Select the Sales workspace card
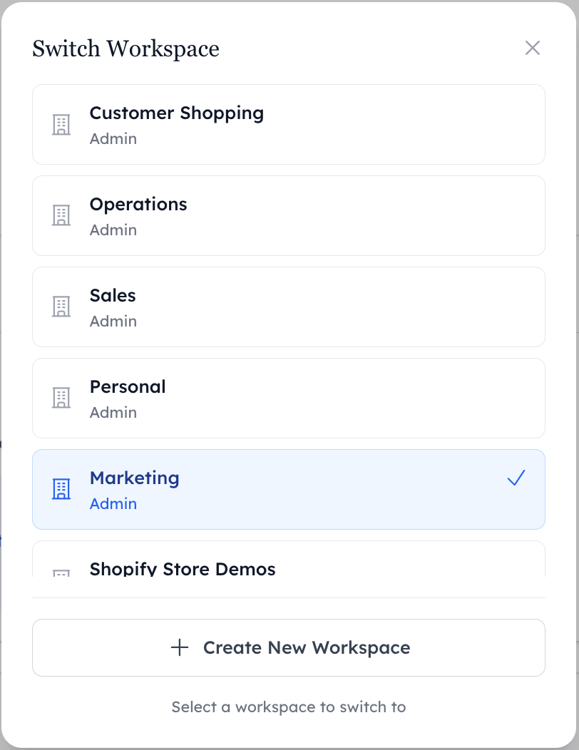Viewport: 579px width, 750px height. [x=289, y=307]
